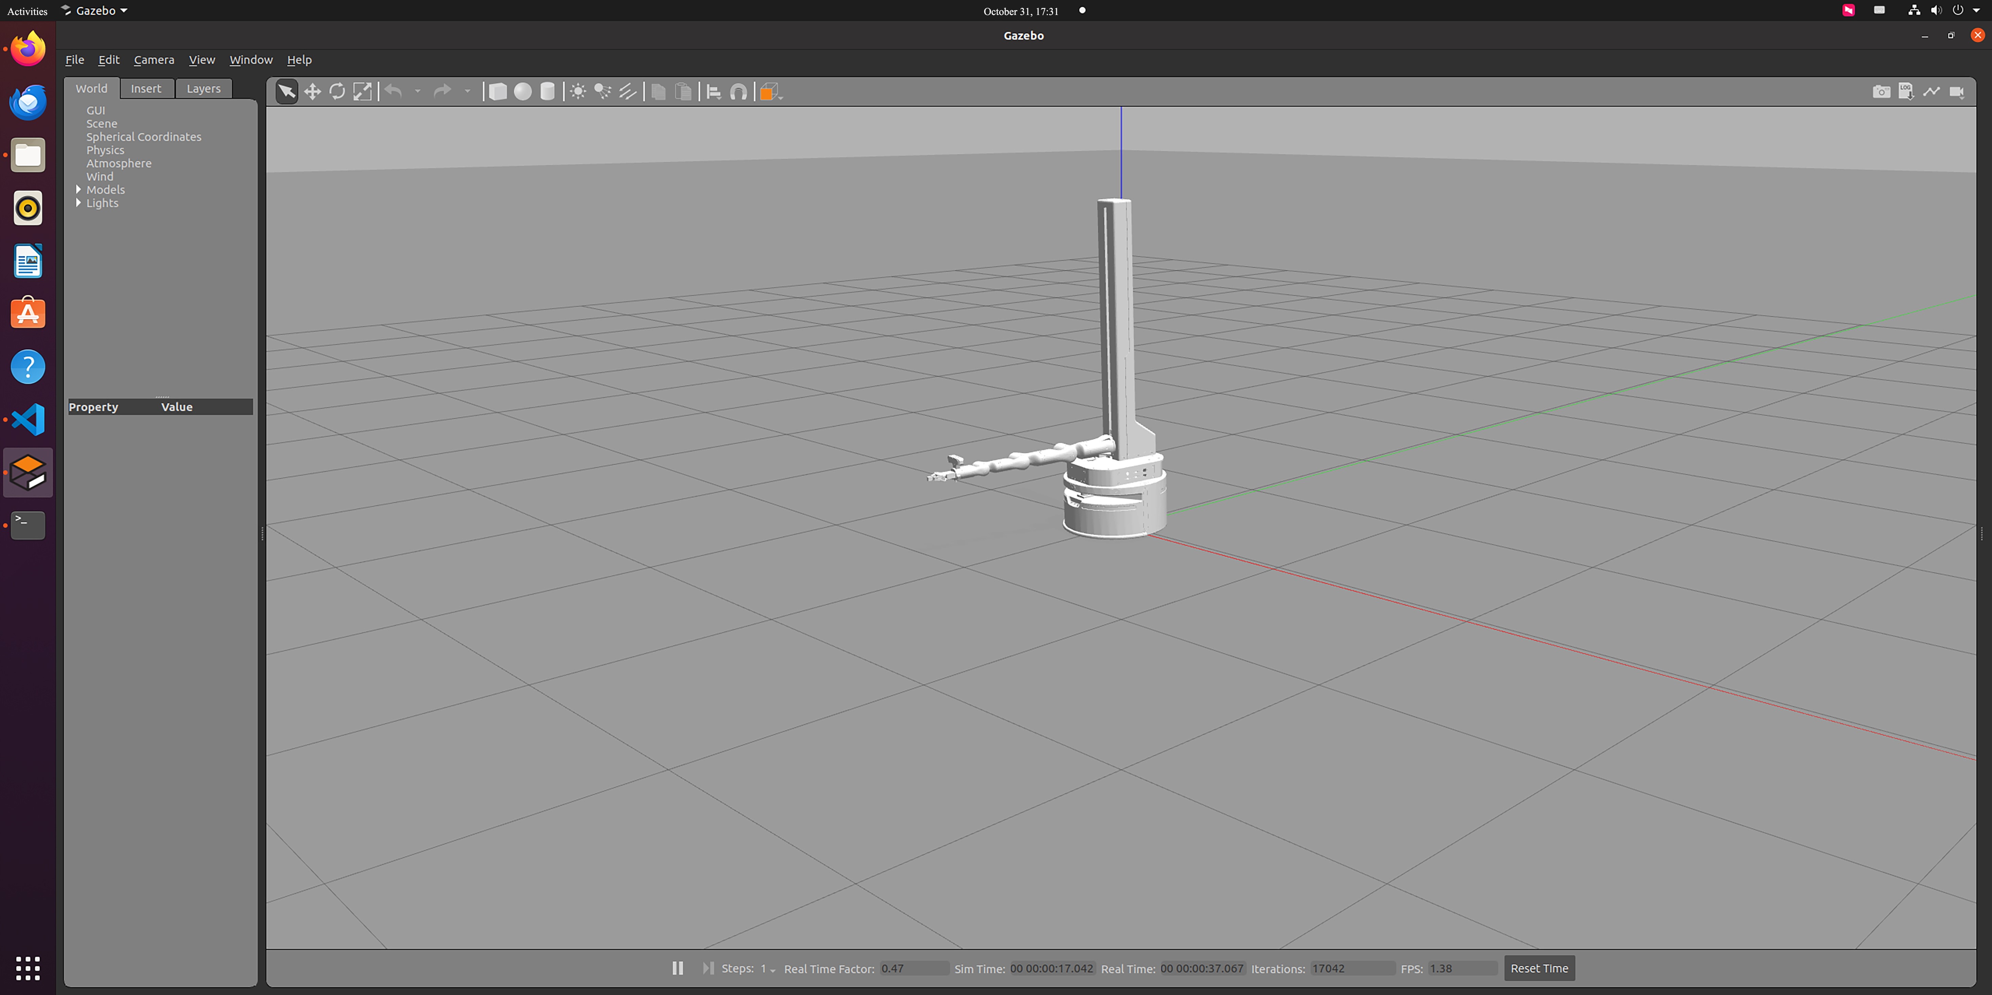1992x995 pixels.
Task: Expand the Lights tree item
Action: (x=79, y=202)
